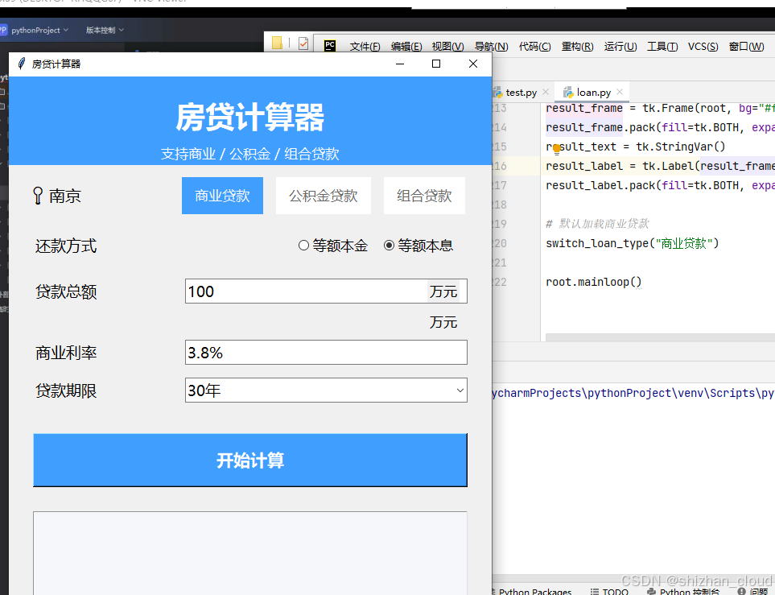The image size is (775, 595).
Task: Open the 编辑(E) menu in PyCharm
Action: click(x=406, y=47)
